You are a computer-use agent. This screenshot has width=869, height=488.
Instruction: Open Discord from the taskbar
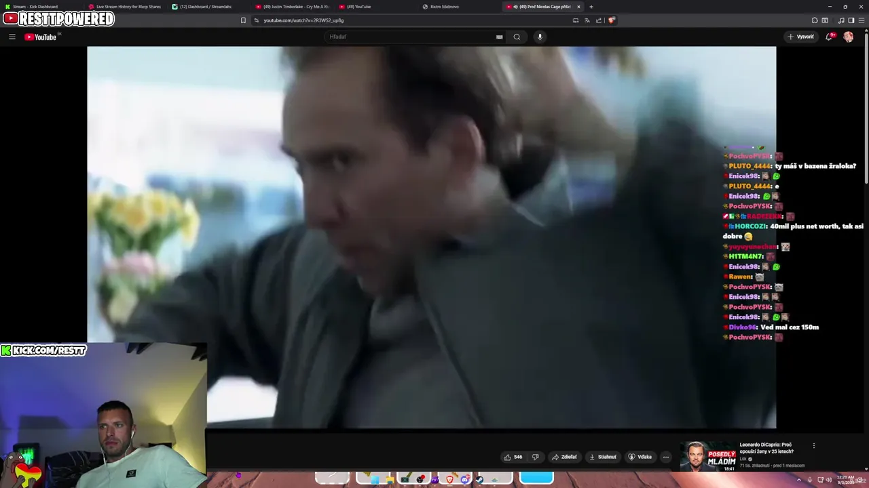[x=465, y=480]
